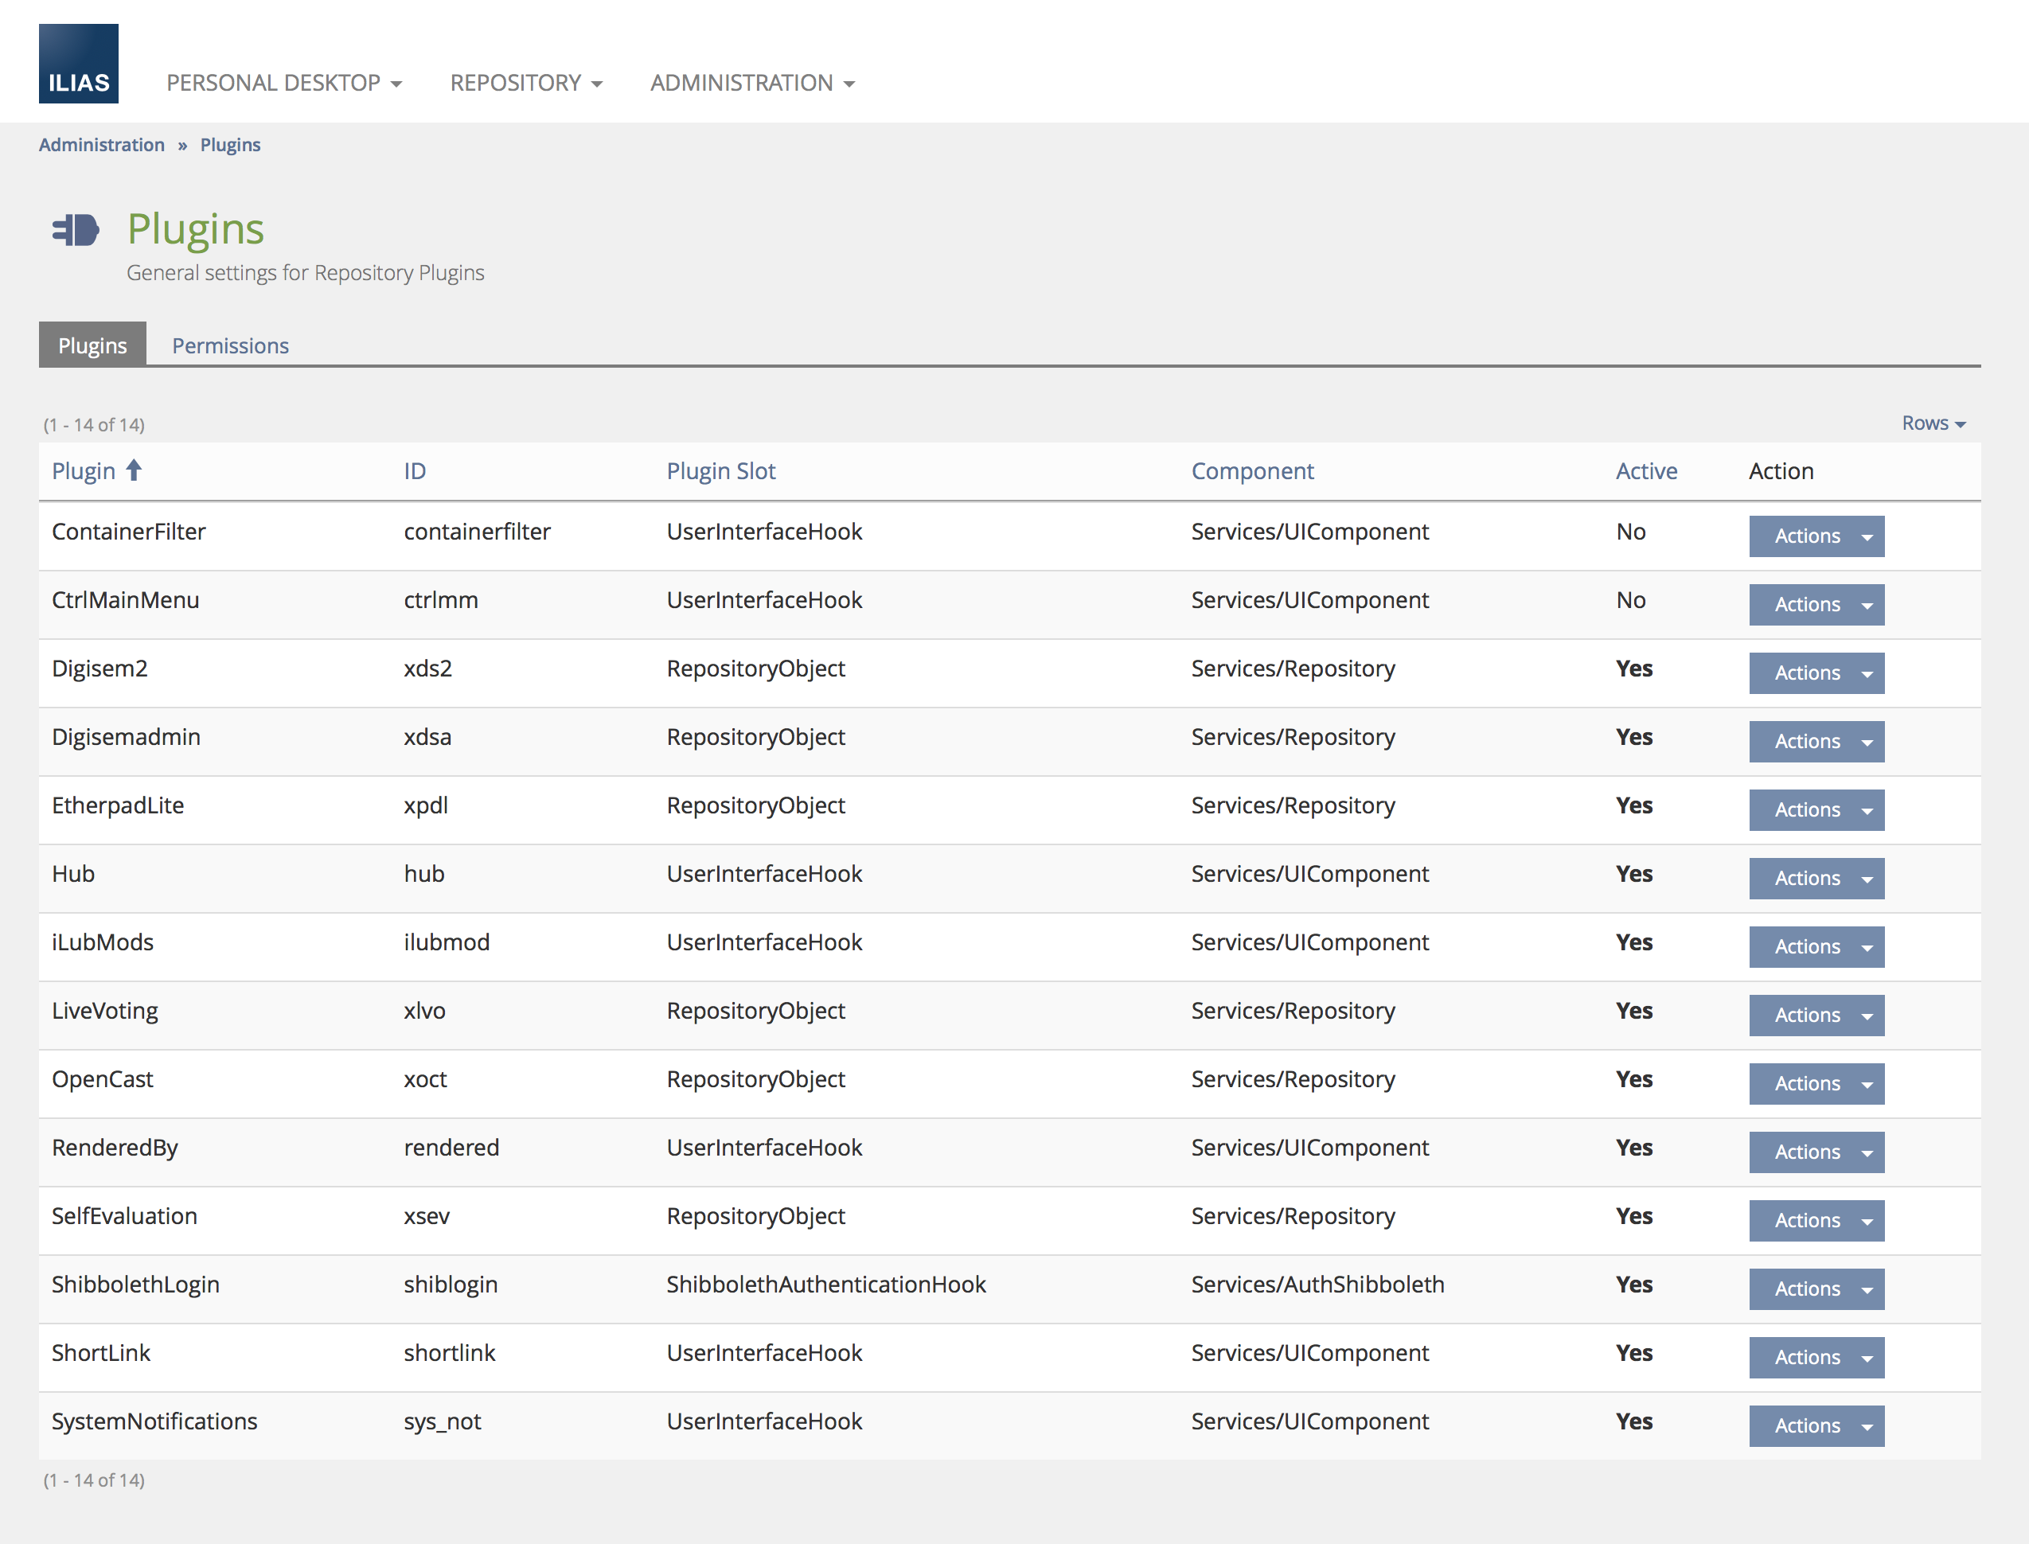Open the Repository menu
This screenshot has width=2029, height=1544.
pyautogui.click(x=525, y=83)
